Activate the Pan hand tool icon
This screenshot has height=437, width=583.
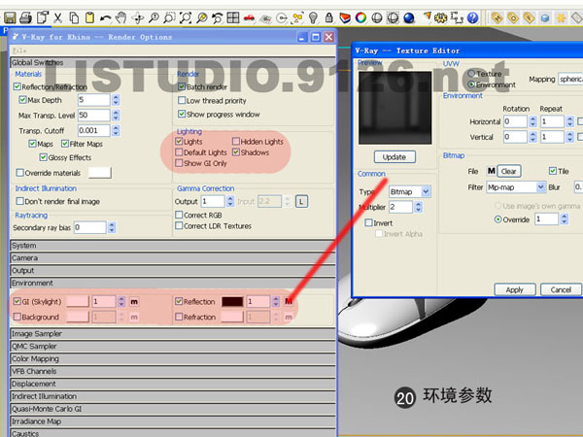pos(121,17)
